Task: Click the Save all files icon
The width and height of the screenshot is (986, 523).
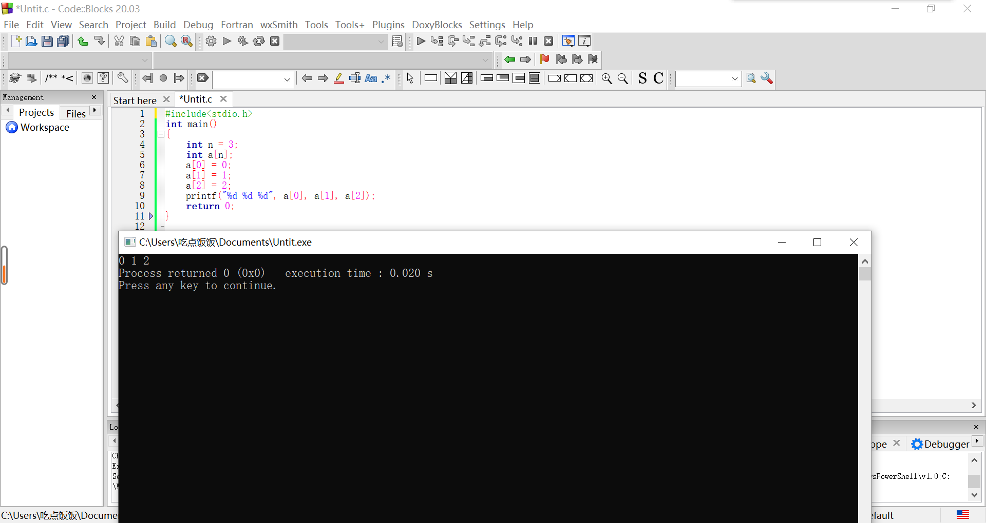Action: pos(63,41)
